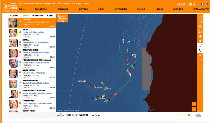
Task: Open HOME menu item
Action: click(x=22, y=9)
